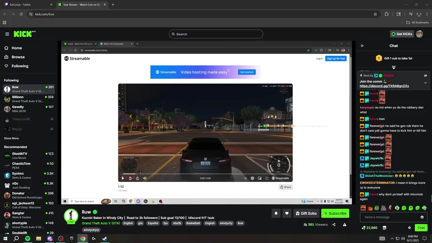Report stream with warning triangle icon
This screenshot has width=432, height=243.
345,224
